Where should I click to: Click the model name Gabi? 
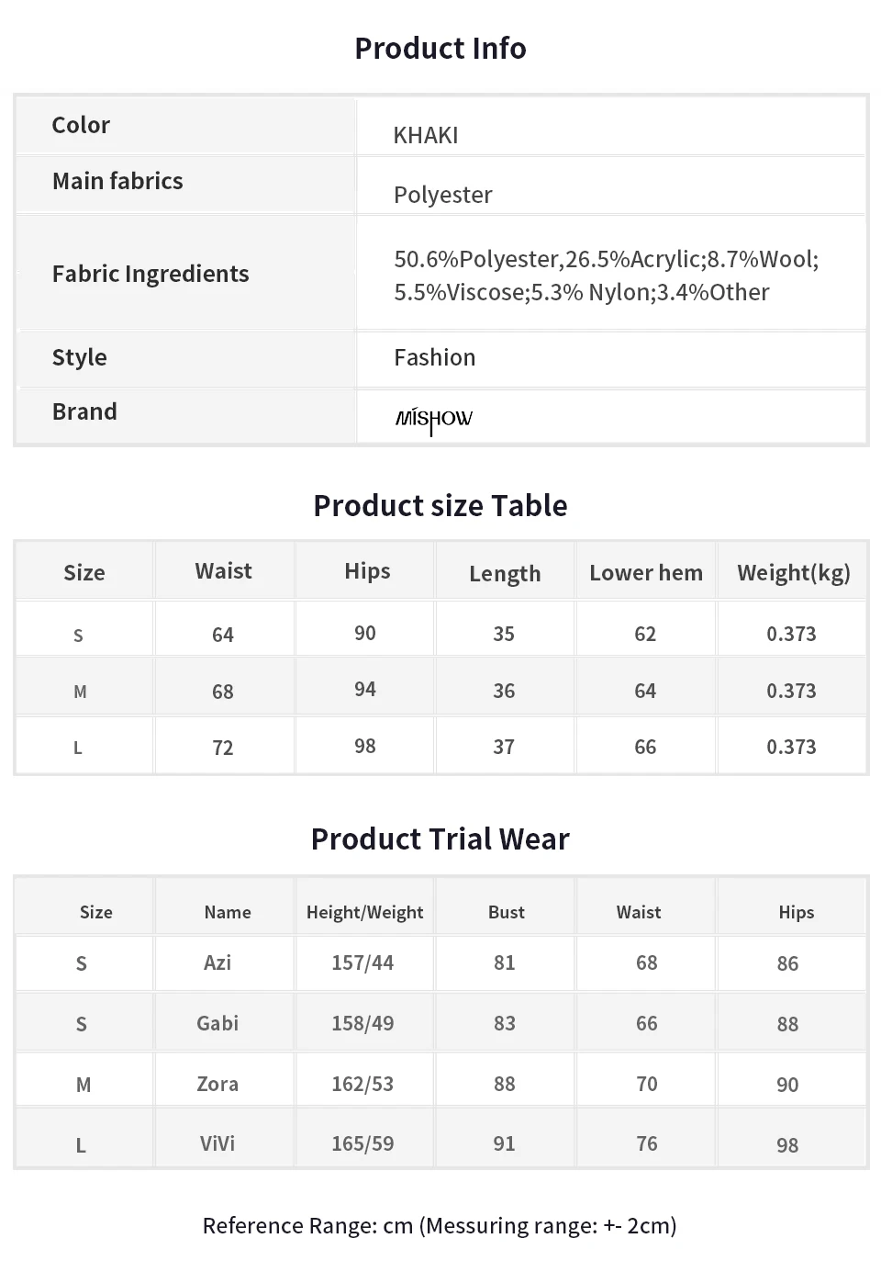tap(217, 1023)
